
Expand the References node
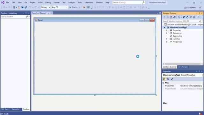pyautogui.click(x=167, y=33)
